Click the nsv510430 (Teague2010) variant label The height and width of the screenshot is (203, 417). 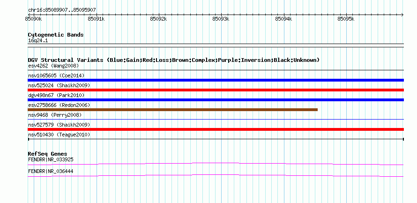click(59, 135)
